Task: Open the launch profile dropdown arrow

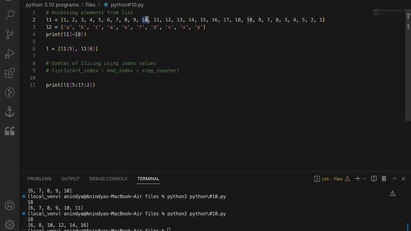Action: [x=364, y=178]
